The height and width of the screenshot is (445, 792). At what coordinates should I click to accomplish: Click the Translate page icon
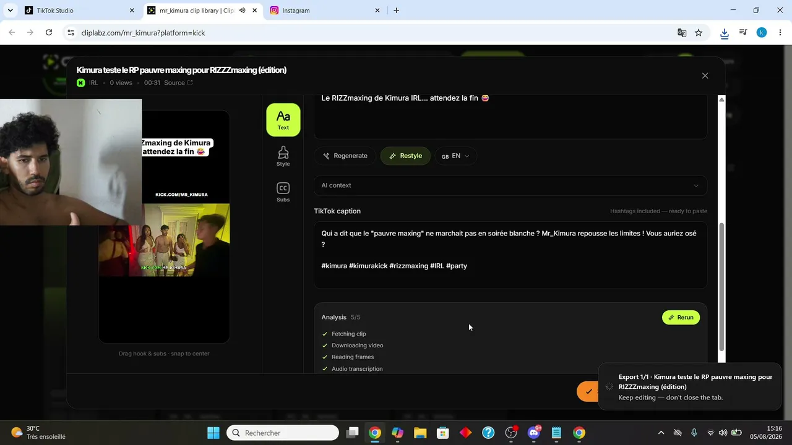pos(682,33)
